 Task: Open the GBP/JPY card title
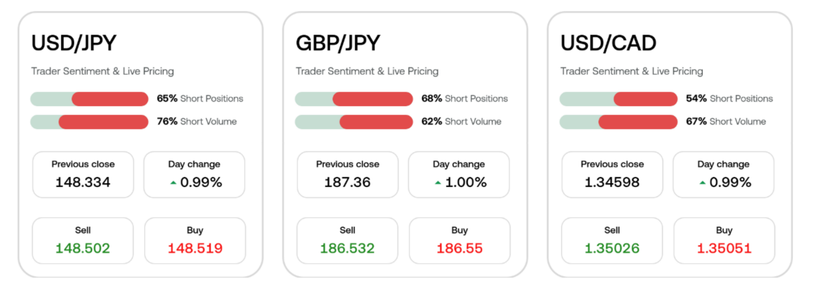pyautogui.click(x=338, y=43)
